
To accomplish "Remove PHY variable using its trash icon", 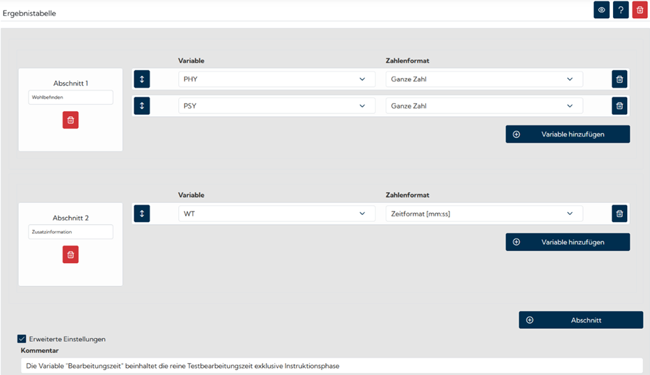I will point(619,79).
